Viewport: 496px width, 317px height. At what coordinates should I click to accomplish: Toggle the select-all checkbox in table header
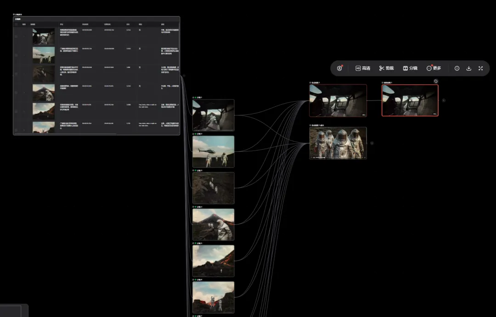coord(16,24)
